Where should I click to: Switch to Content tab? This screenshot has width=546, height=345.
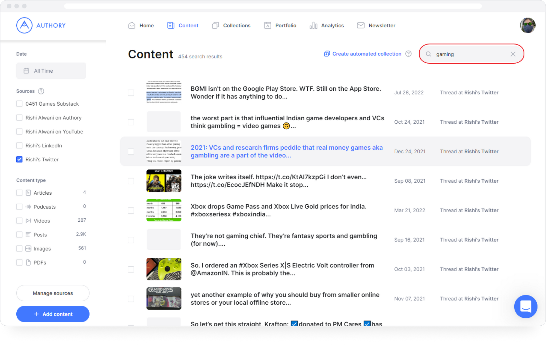[183, 25]
